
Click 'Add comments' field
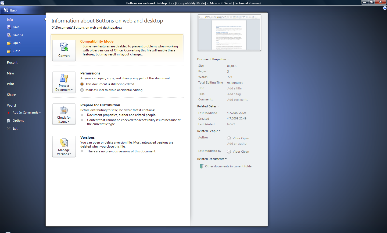238,100
